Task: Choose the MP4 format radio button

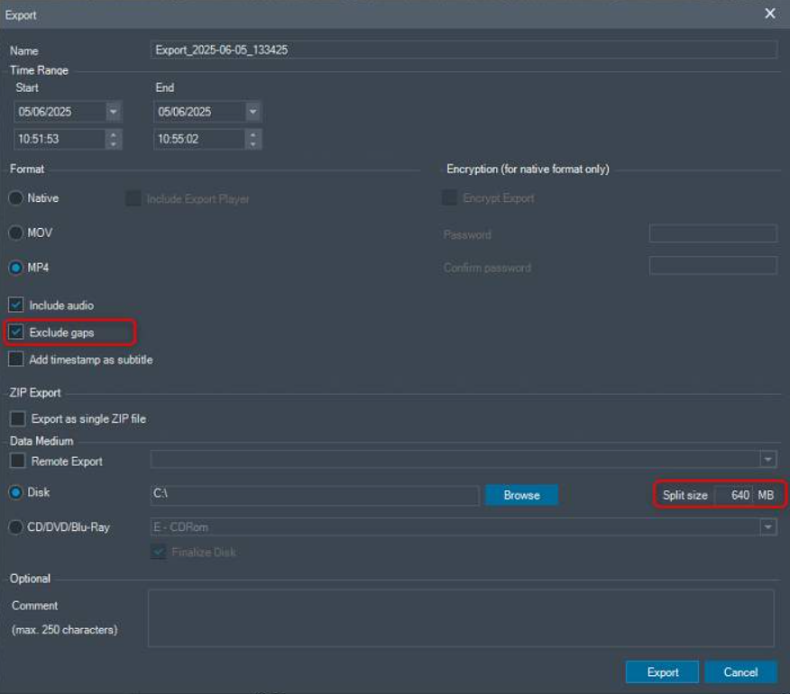Action: coord(16,268)
